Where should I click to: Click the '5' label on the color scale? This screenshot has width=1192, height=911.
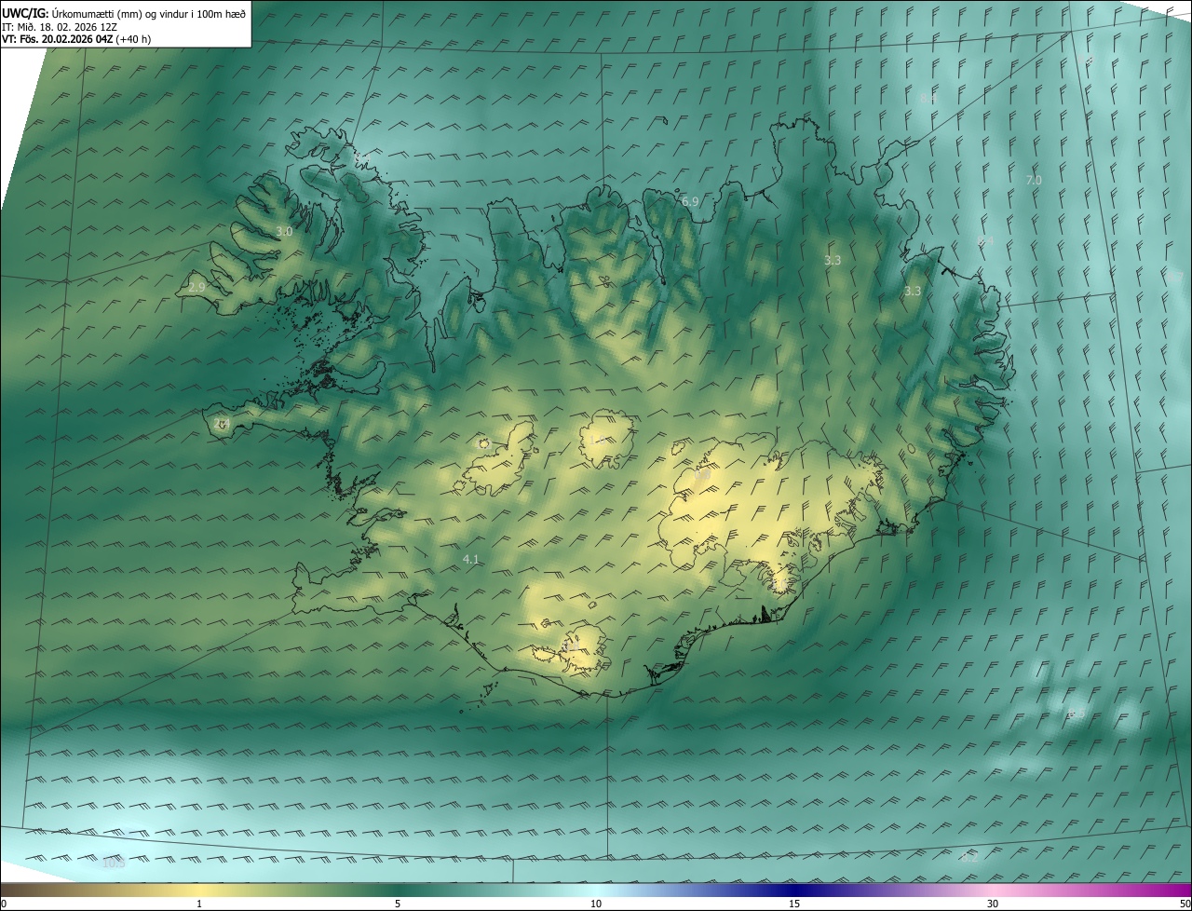click(x=398, y=904)
